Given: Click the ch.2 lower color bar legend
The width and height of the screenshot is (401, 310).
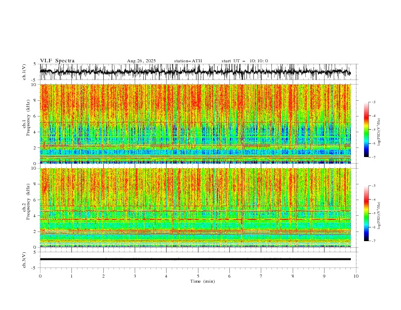Looking at the screenshot, I should point(366,213).
